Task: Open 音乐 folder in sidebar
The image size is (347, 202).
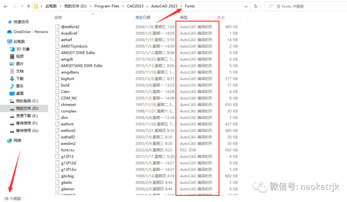Action: (20, 86)
